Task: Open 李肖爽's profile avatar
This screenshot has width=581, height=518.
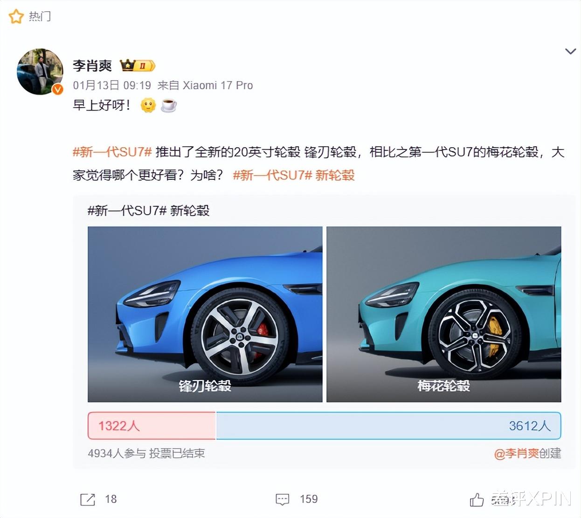Action: (x=40, y=72)
